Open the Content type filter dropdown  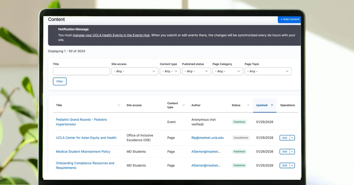[x=170, y=71]
